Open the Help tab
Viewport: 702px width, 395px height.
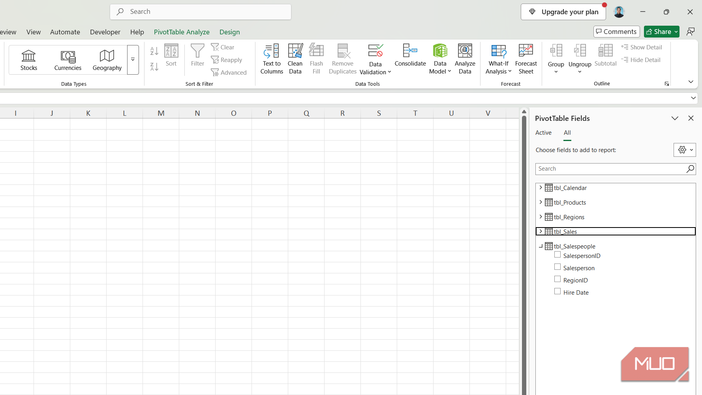137,32
